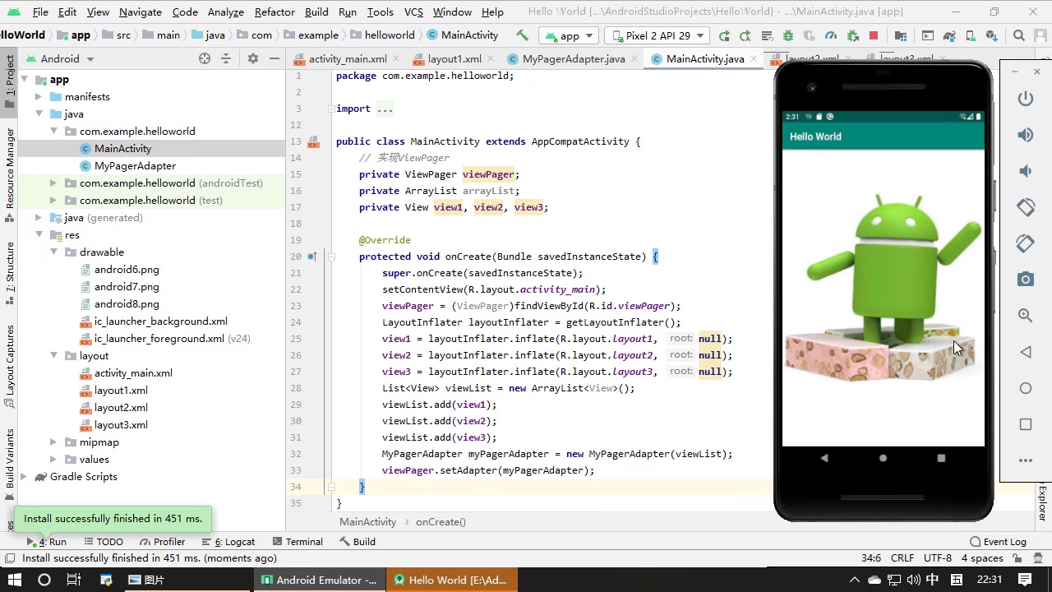The height and width of the screenshot is (592, 1052).
Task: Click the Search Everywhere magnifier icon
Action: [1019, 35]
